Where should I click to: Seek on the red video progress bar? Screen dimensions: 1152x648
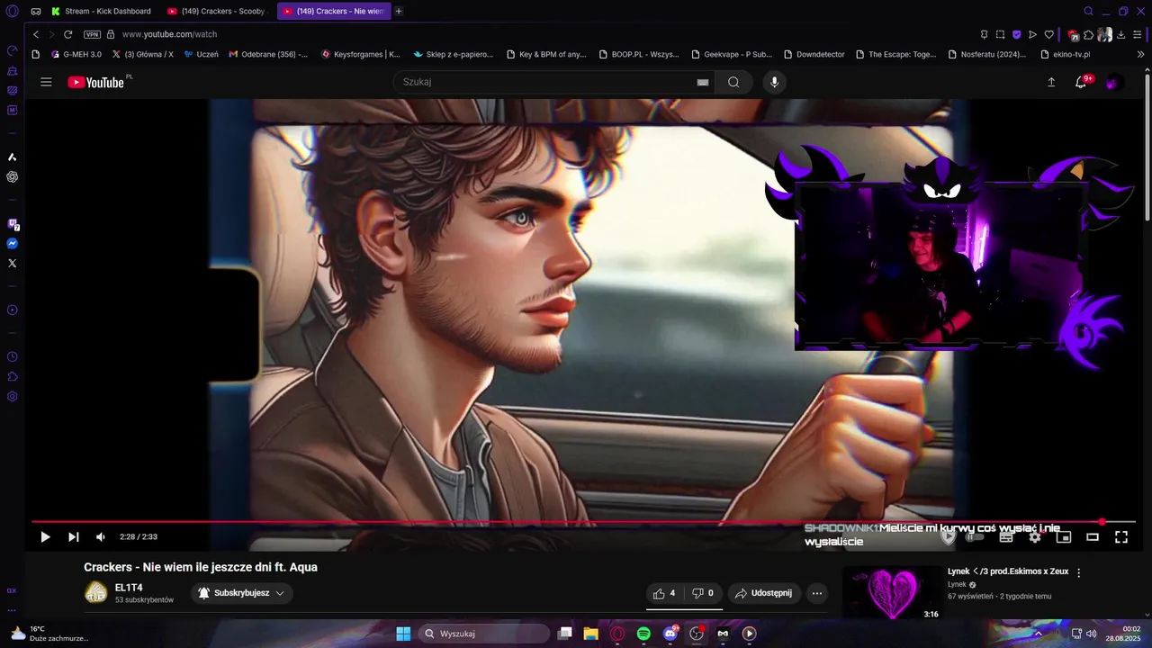(582, 522)
